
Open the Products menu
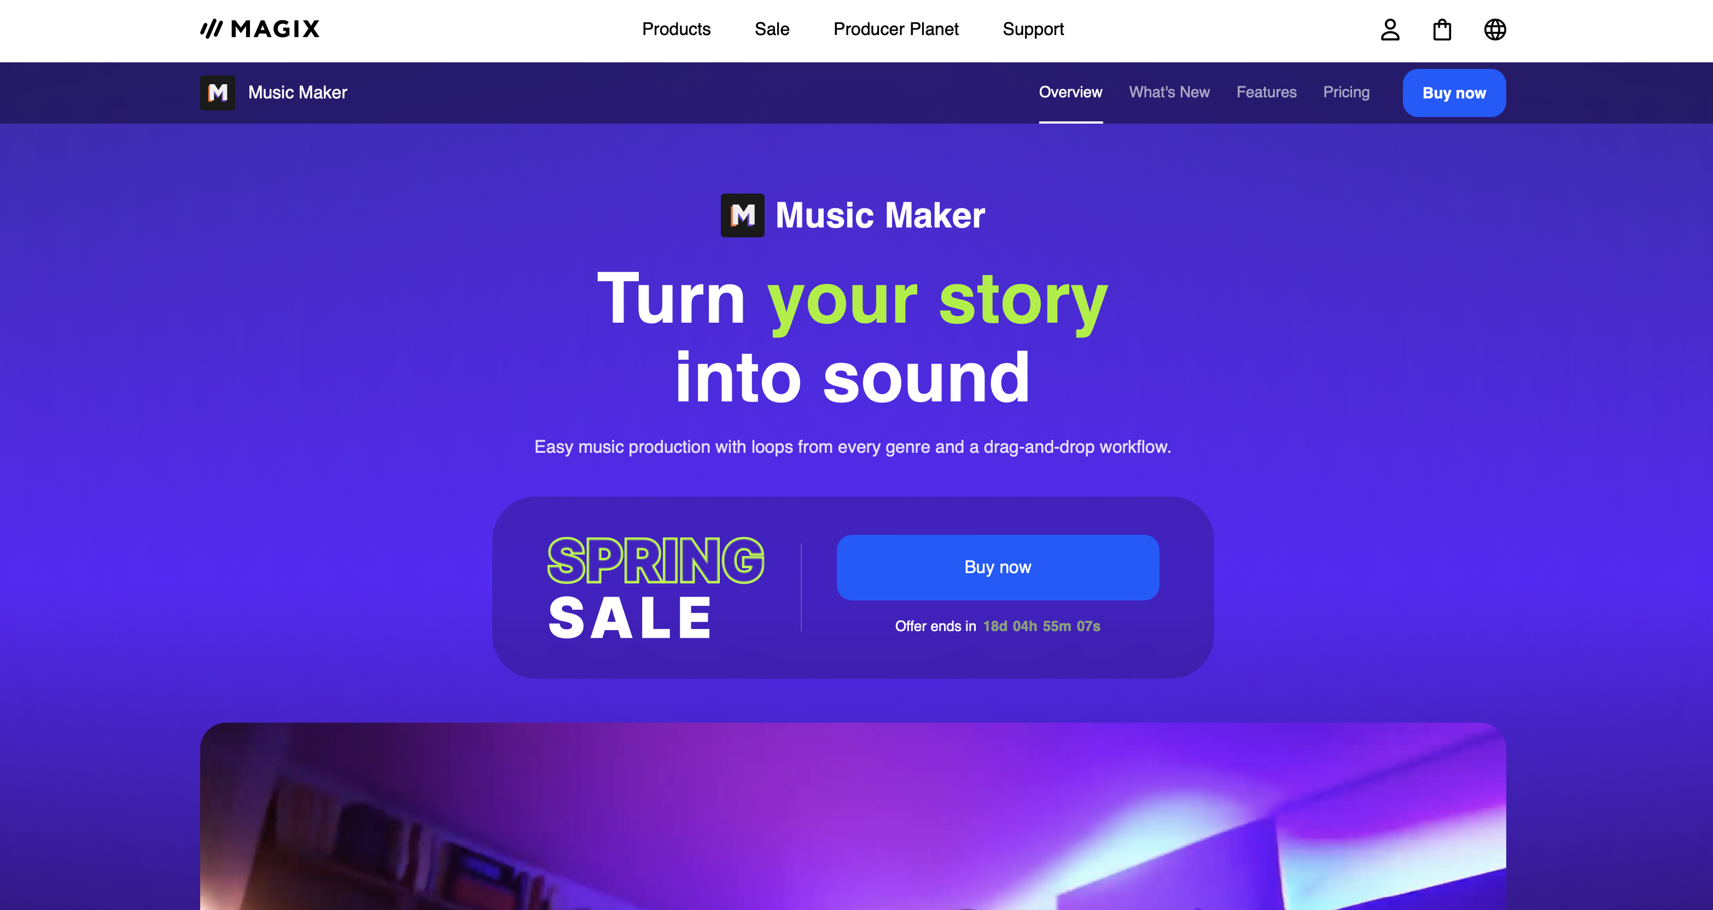tap(677, 29)
